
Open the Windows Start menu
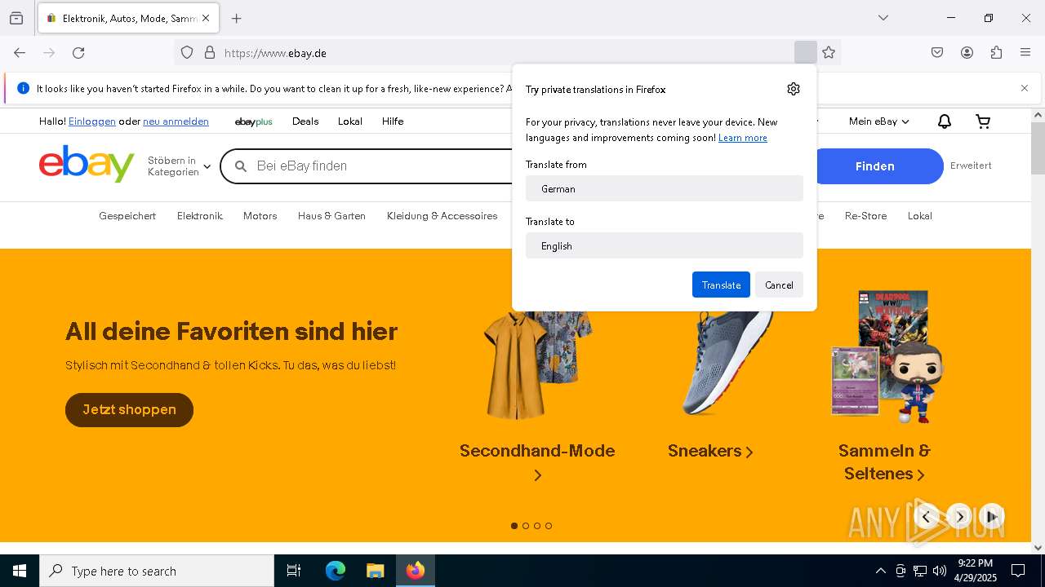pyautogui.click(x=20, y=571)
